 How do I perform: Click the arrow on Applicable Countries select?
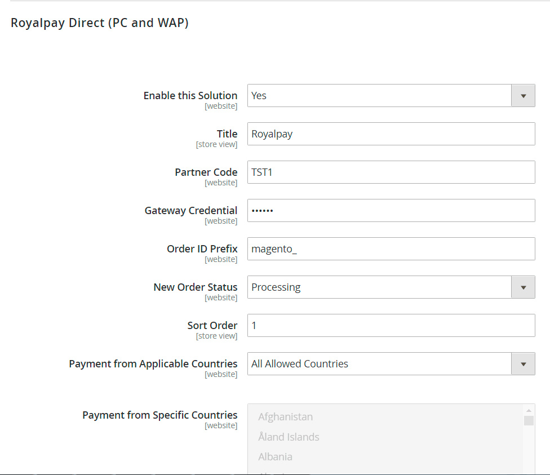(x=523, y=364)
